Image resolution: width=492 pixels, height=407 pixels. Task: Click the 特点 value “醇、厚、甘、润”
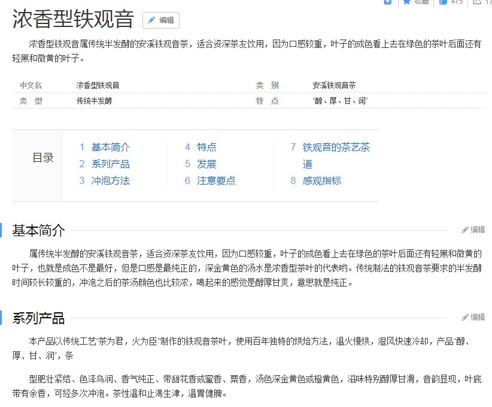tap(340, 101)
